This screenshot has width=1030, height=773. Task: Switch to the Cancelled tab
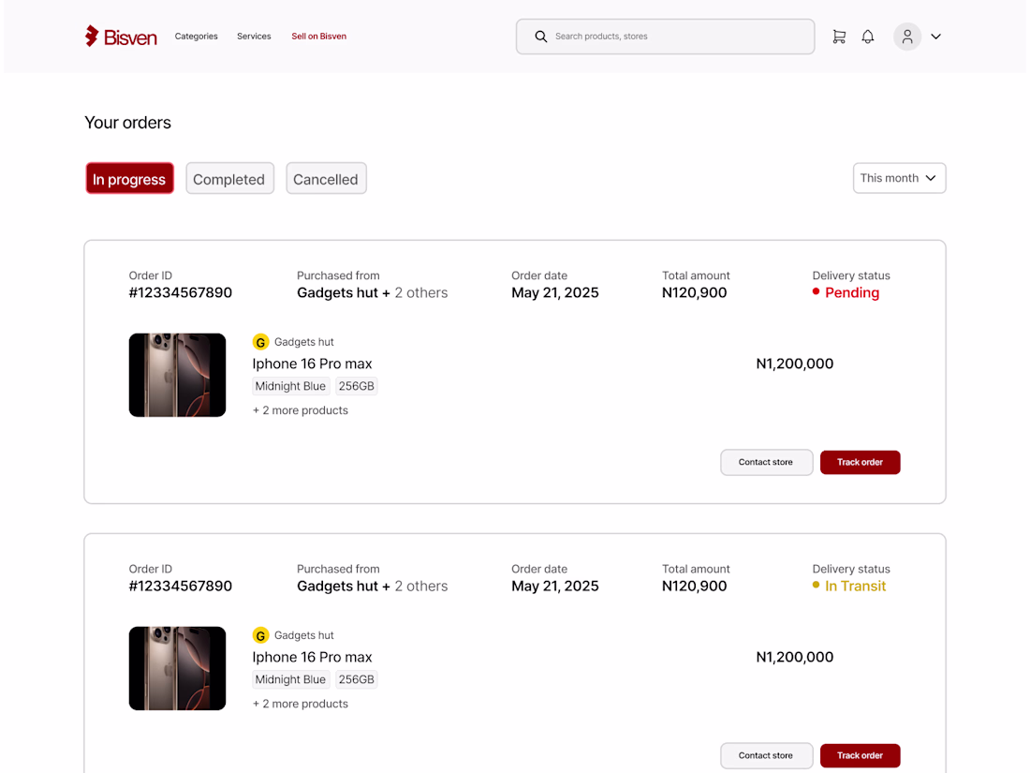(326, 179)
